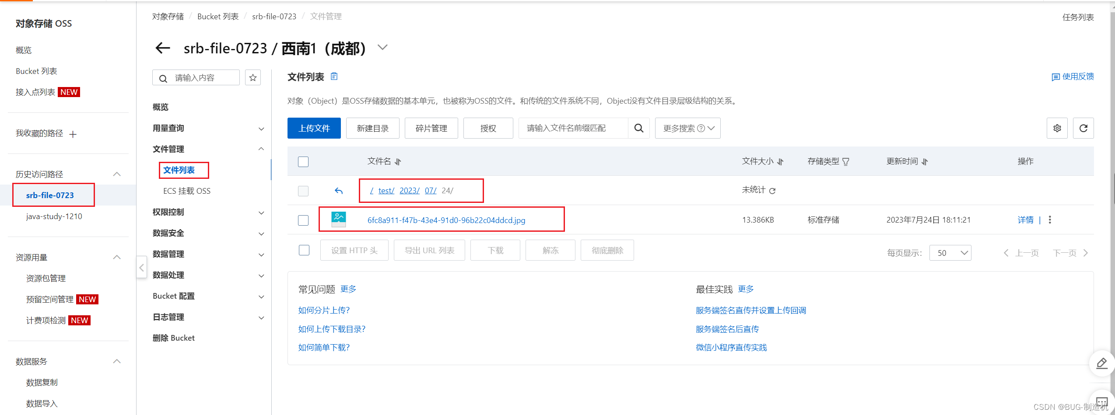Click the jpg file image thumbnail icon
The width and height of the screenshot is (1115, 415).
point(339,220)
